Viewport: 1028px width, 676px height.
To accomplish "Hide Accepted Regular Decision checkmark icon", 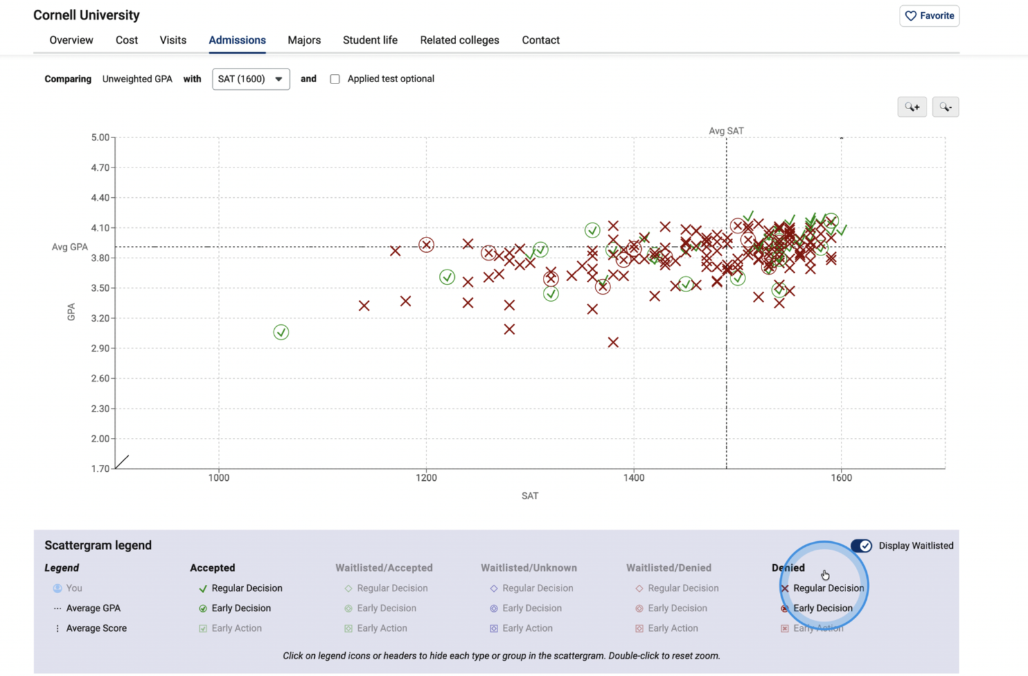I will click(x=203, y=588).
